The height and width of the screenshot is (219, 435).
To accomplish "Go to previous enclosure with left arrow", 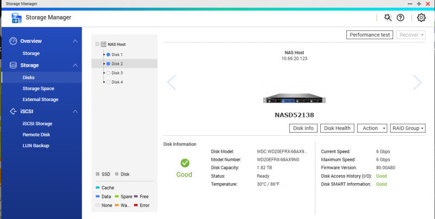I will click(x=171, y=83).
